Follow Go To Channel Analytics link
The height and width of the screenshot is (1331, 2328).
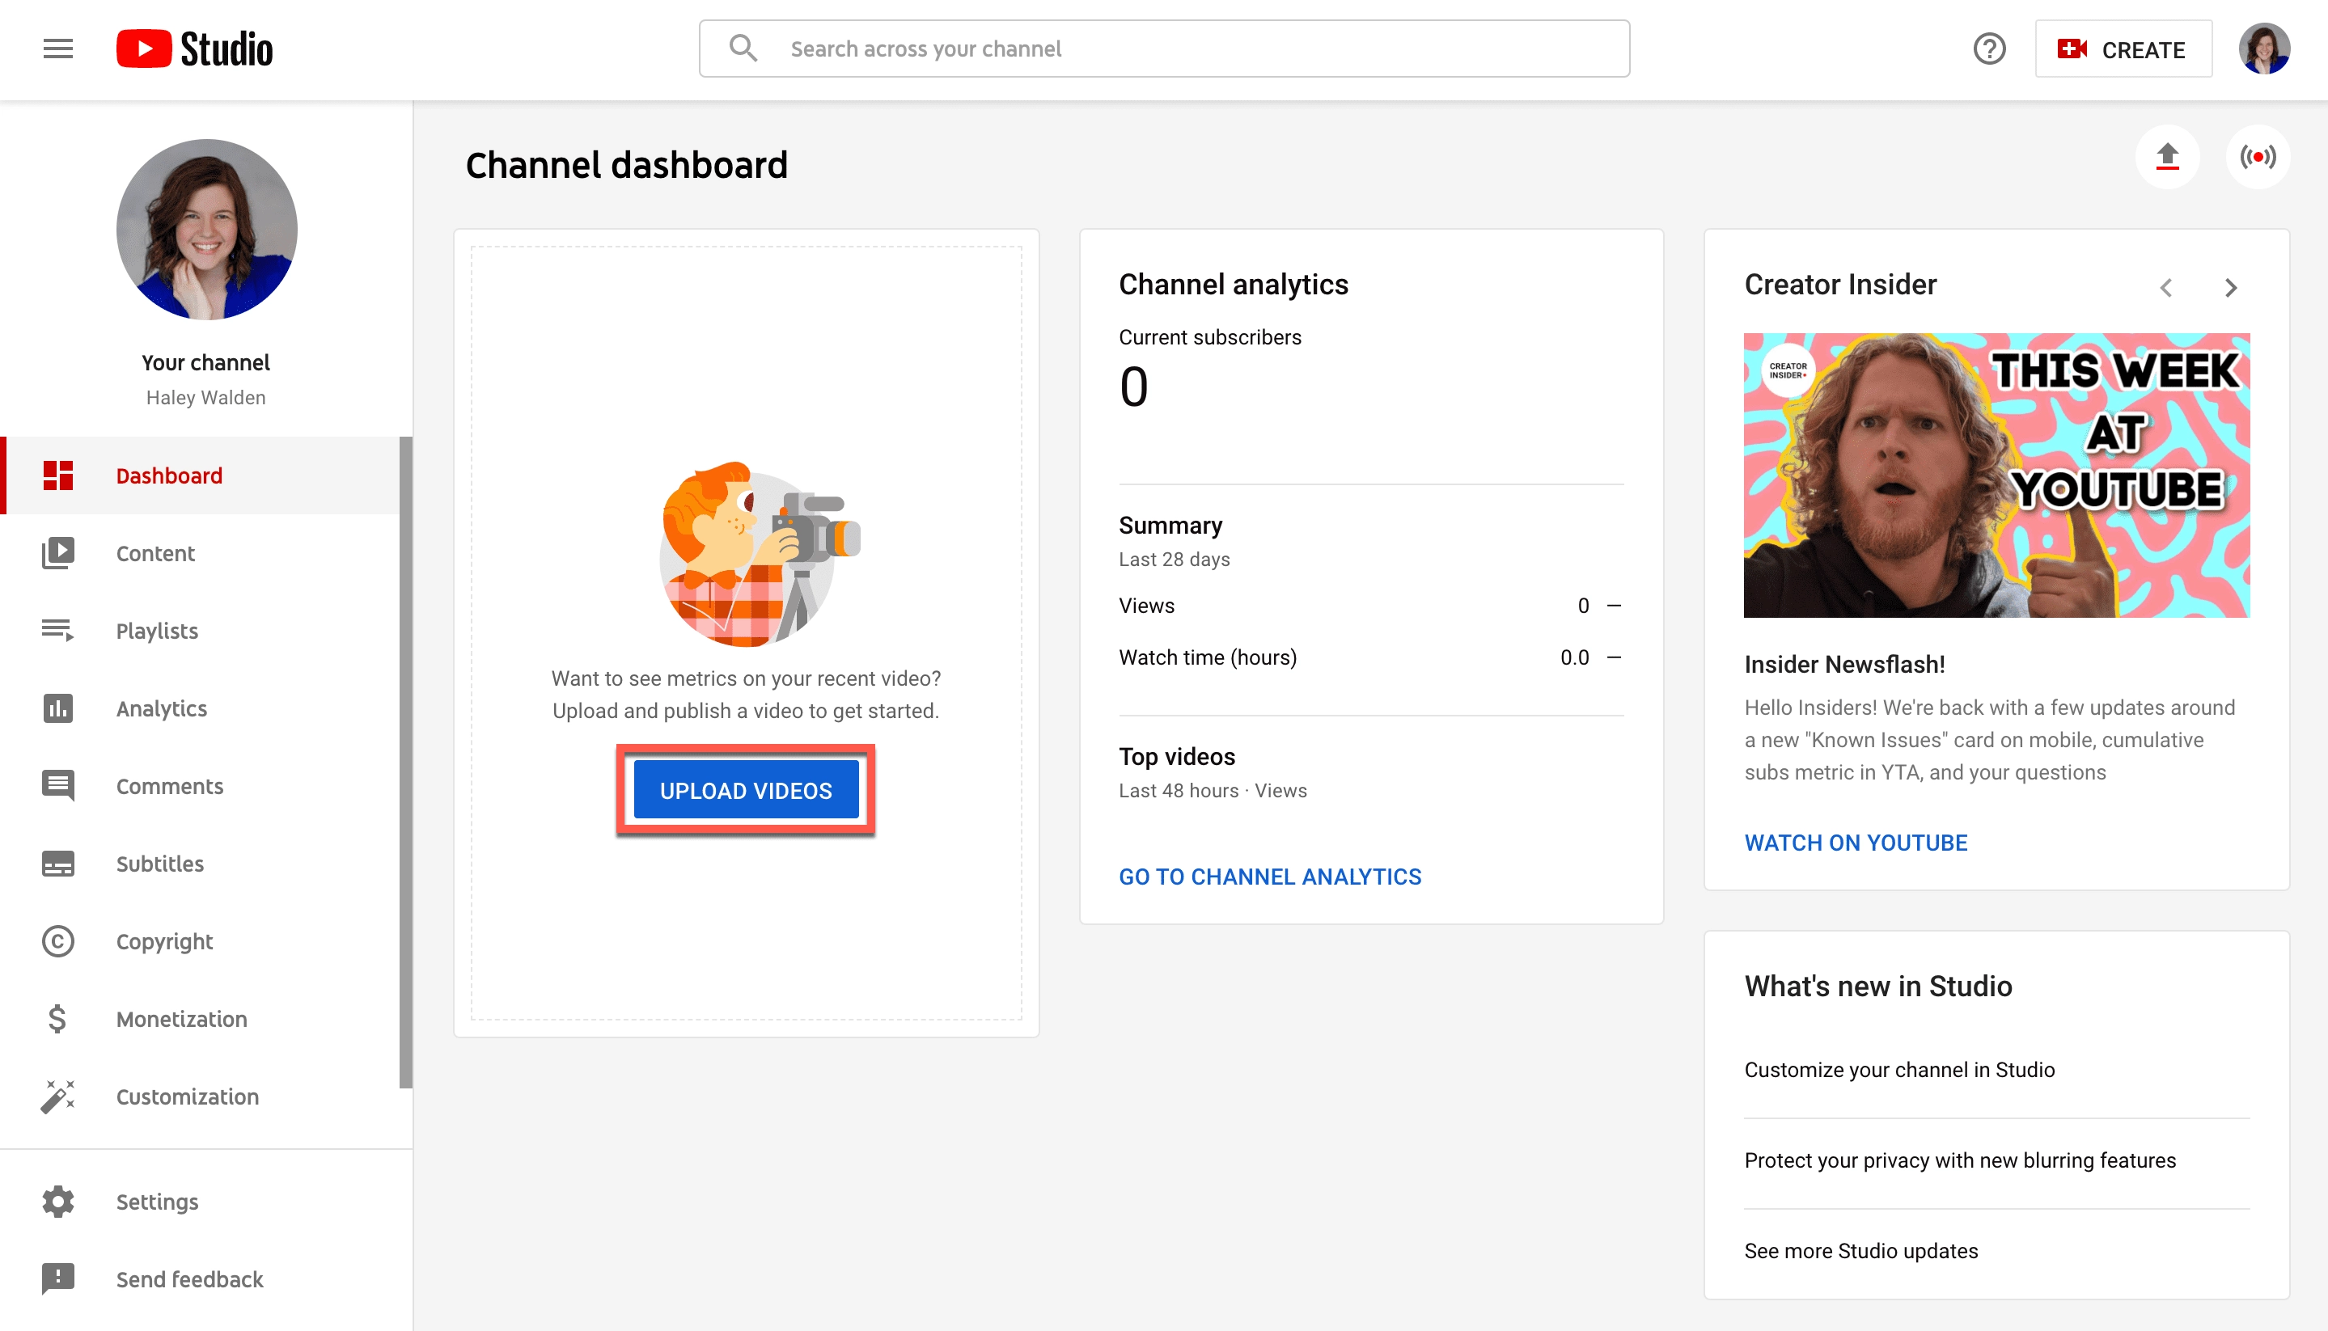pos(1269,876)
